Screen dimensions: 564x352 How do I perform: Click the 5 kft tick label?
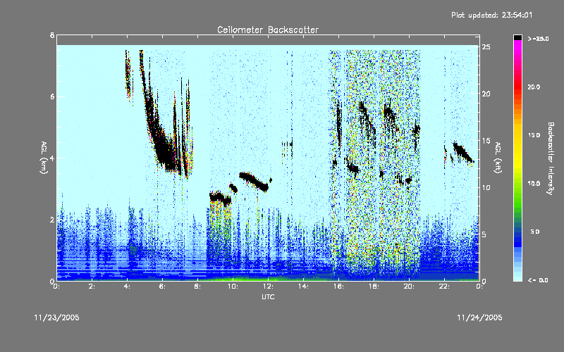pos(484,234)
